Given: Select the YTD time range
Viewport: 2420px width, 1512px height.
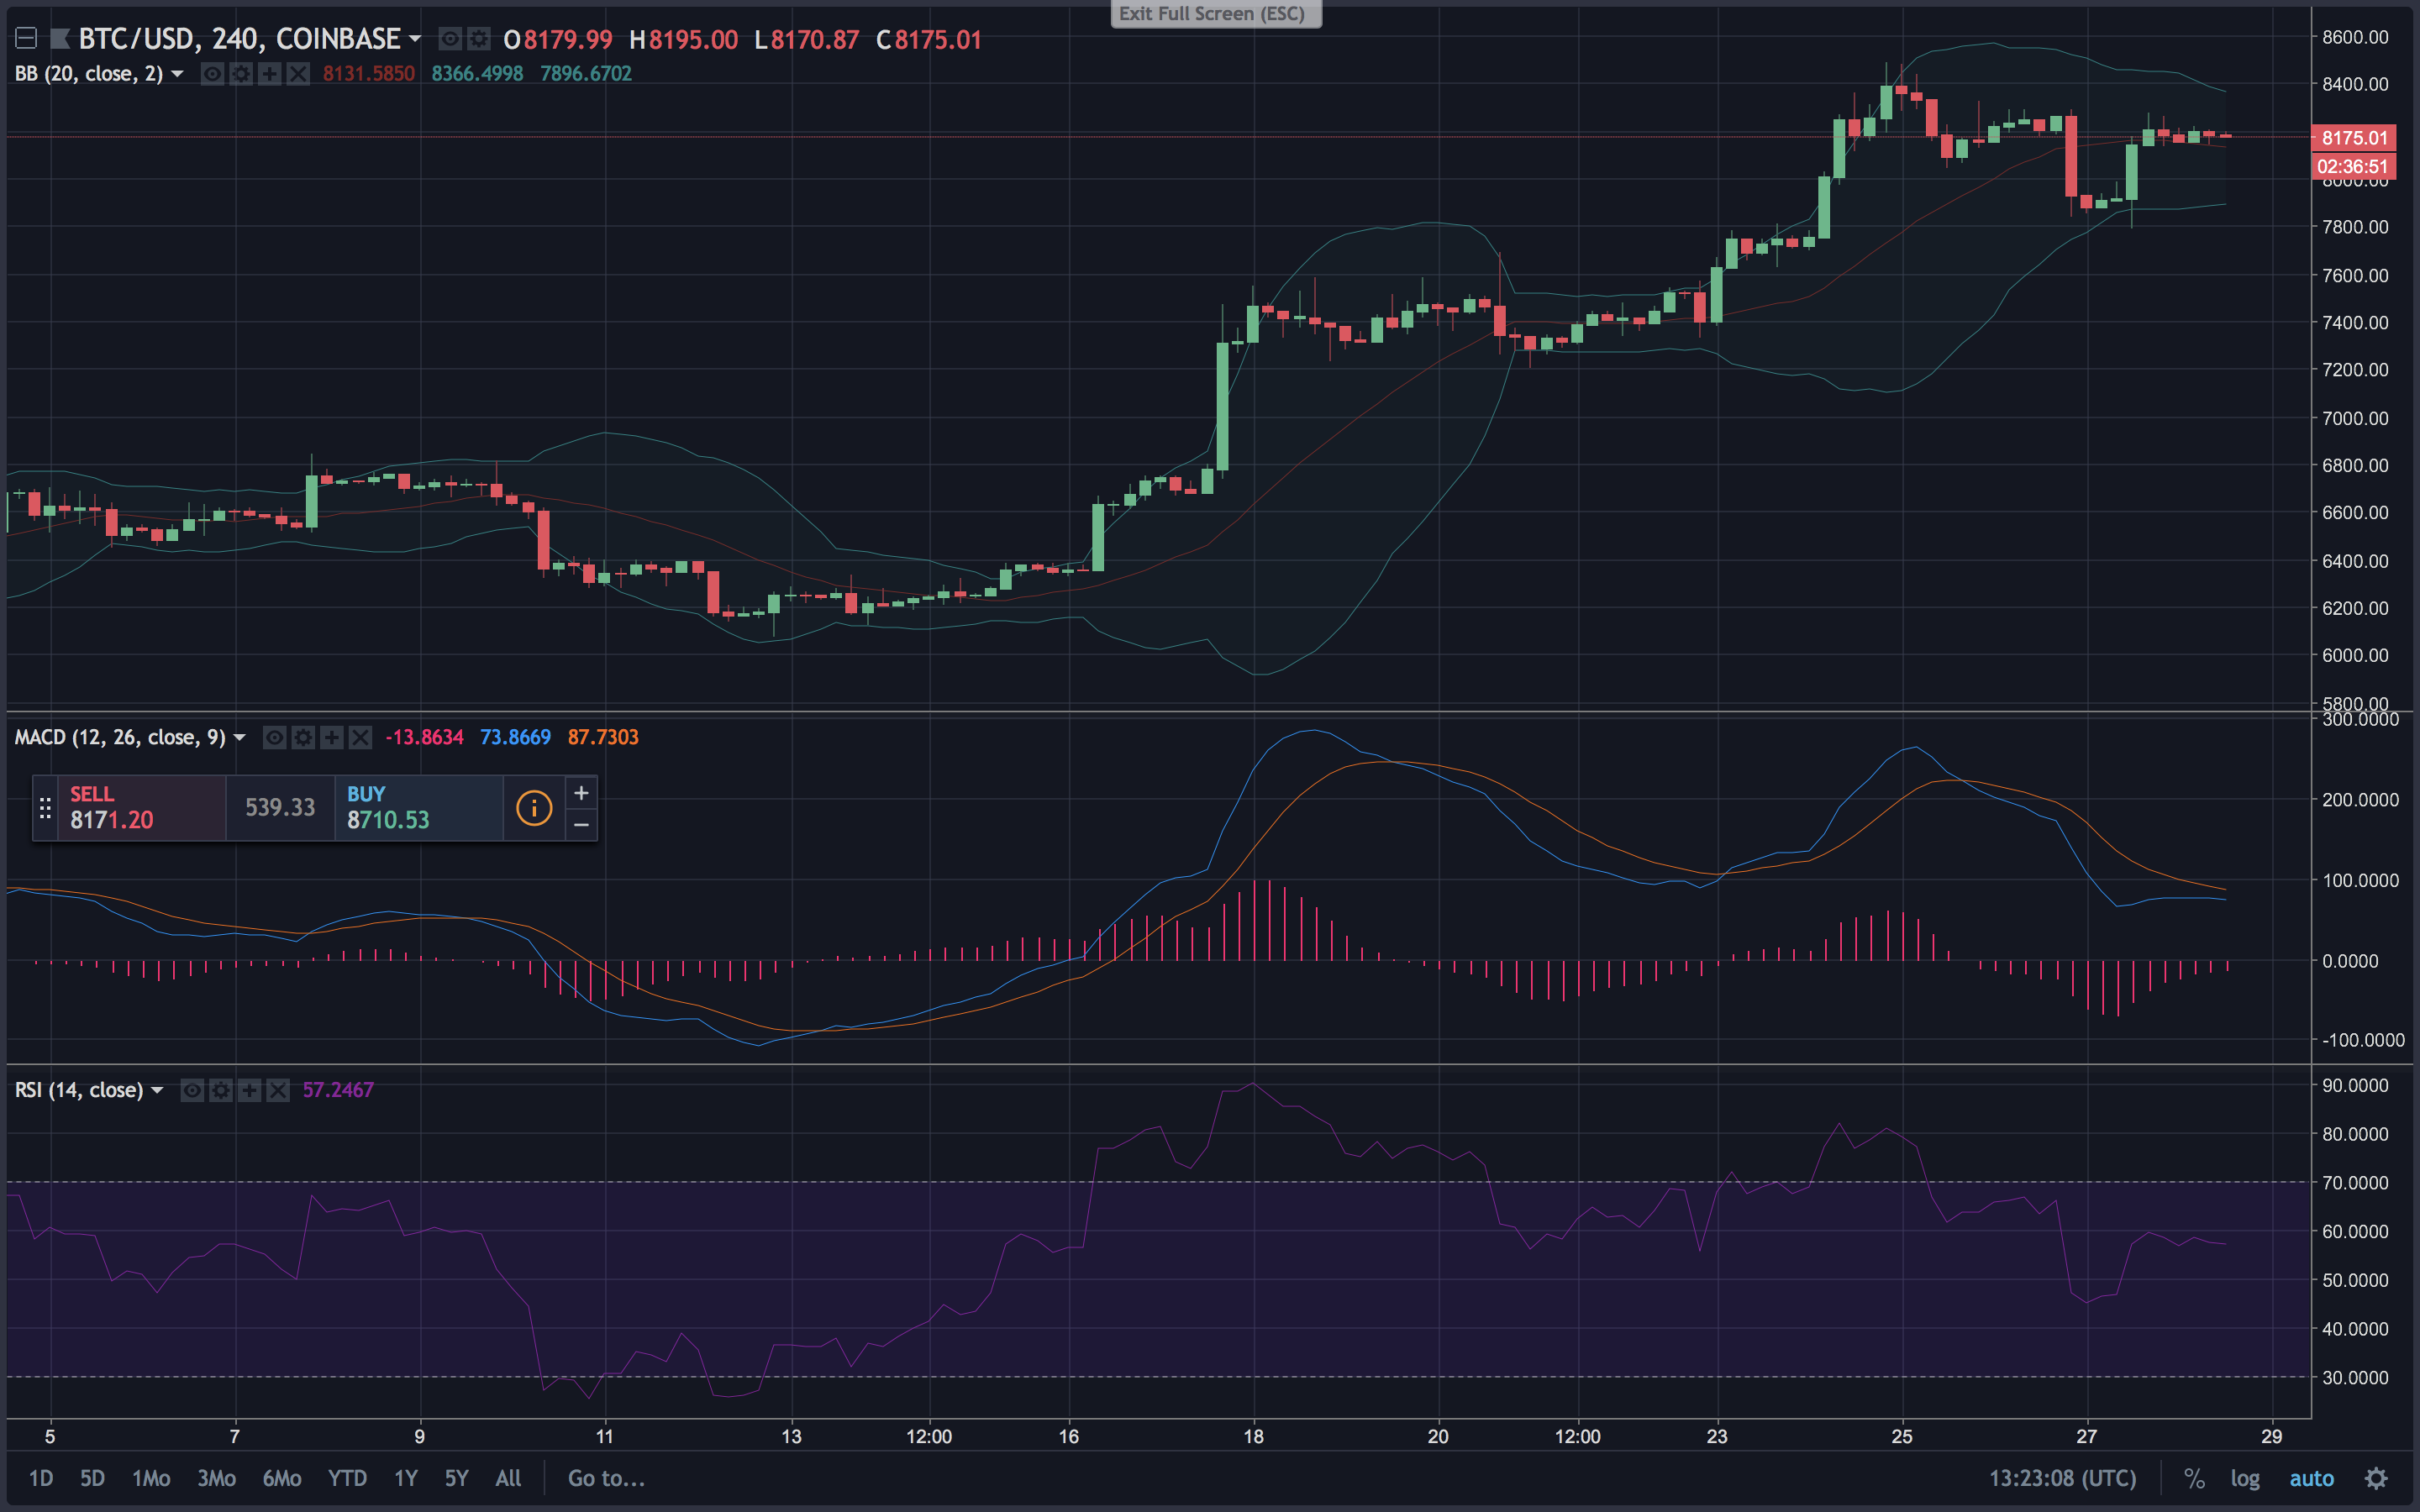Looking at the screenshot, I should pyautogui.click(x=347, y=1478).
